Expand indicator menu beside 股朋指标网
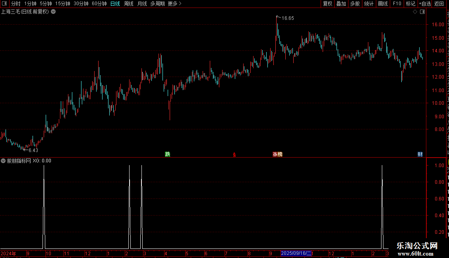Viewport: 449px width, 258px height. (x=3, y=161)
